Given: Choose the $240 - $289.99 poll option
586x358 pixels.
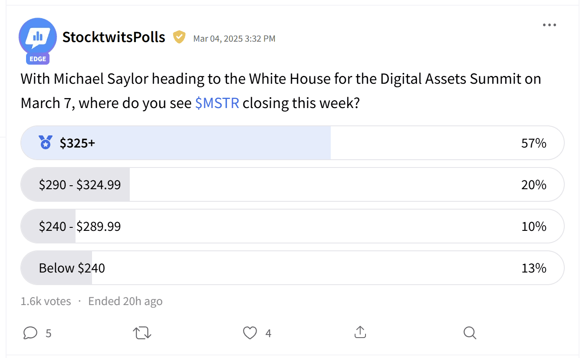Looking at the screenshot, I should click(292, 227).
